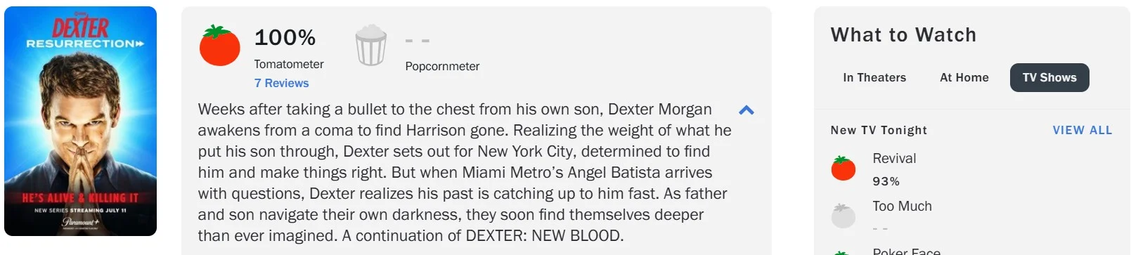Collapse the synopsis with the blue chevron
Image resolution: width=1131 pixels, height=255 pixels.
(747, 110)
